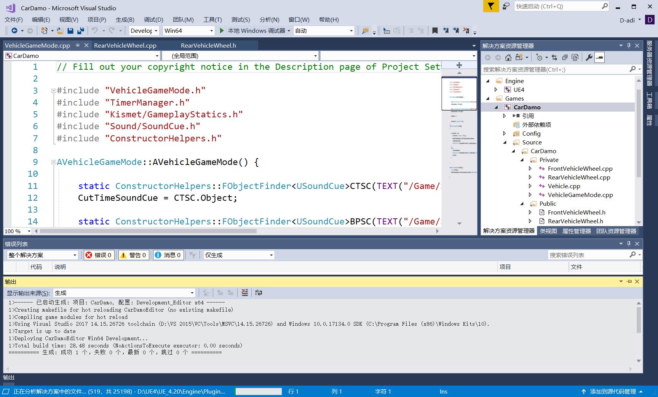Open the solution configuration dropdown
This screenshot has width=658, height=397.
(x=144, y=30)
